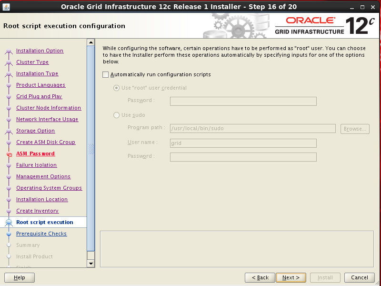Open the Management Options step

(43, 176)
